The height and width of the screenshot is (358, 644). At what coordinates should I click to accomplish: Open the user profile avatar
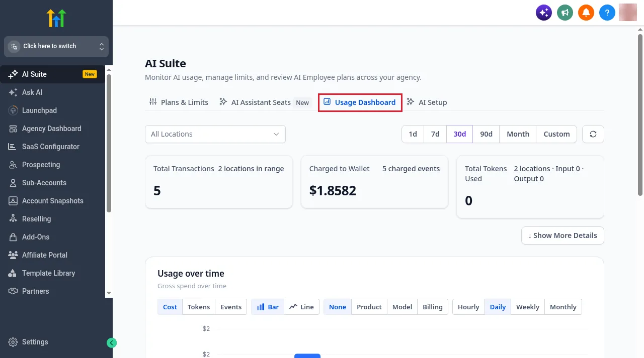click(628, 13)
